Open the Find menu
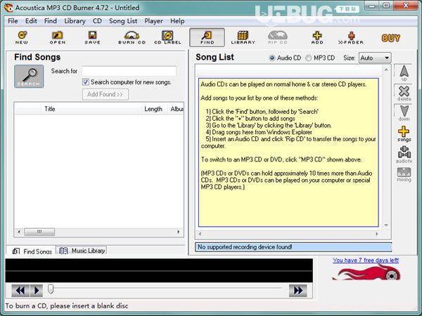The image size is (422, 316). pyautogui.click(x=51, y=21)
